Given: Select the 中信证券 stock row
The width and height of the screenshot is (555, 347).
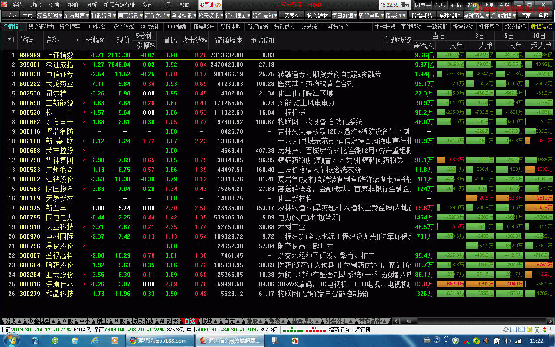Looking at the screenshot, I should [x=277, y=74].
